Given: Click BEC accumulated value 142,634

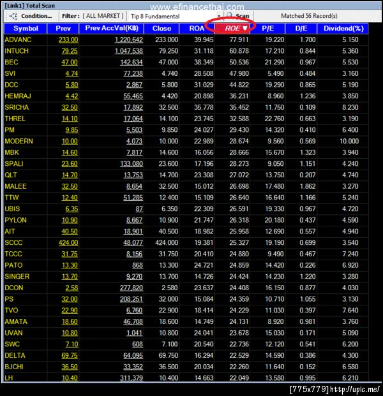Looking at the screenshot, I should click(x=131, y=62).
